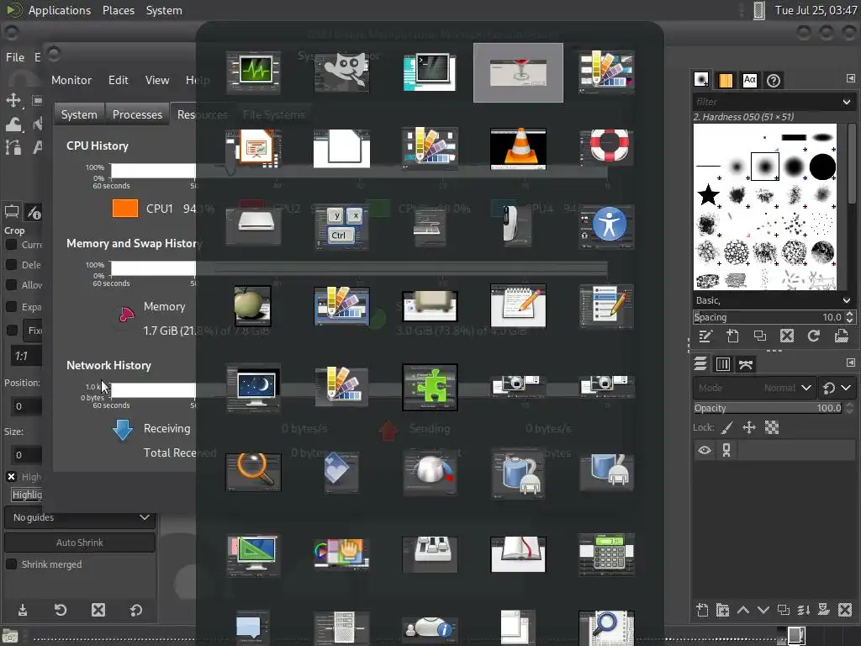The image size is (861, 646).
Task: Duplicate the selected brush
Action: tap(760, 336)
